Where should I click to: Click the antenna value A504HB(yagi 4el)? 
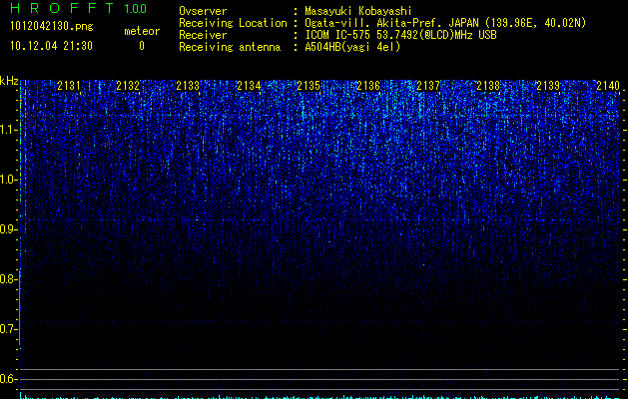coord(352,47)
